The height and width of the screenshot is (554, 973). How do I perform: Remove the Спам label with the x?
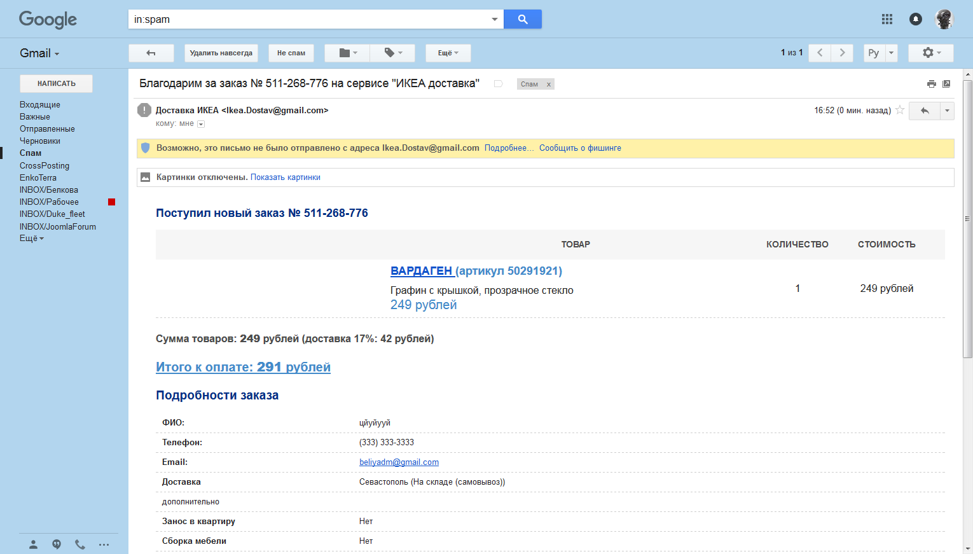[549, 84]
